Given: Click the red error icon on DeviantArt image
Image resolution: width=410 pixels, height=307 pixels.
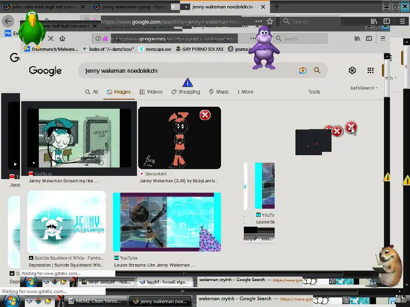Looking at the screenshot, I should [x=205, y=115].
